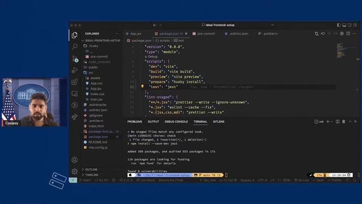The height and width of the screenshot is (204, 362).
Task: Click the Debug codelens above scripts
Action: 151,57
